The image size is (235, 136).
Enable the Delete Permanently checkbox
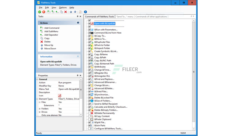[89, 113]
